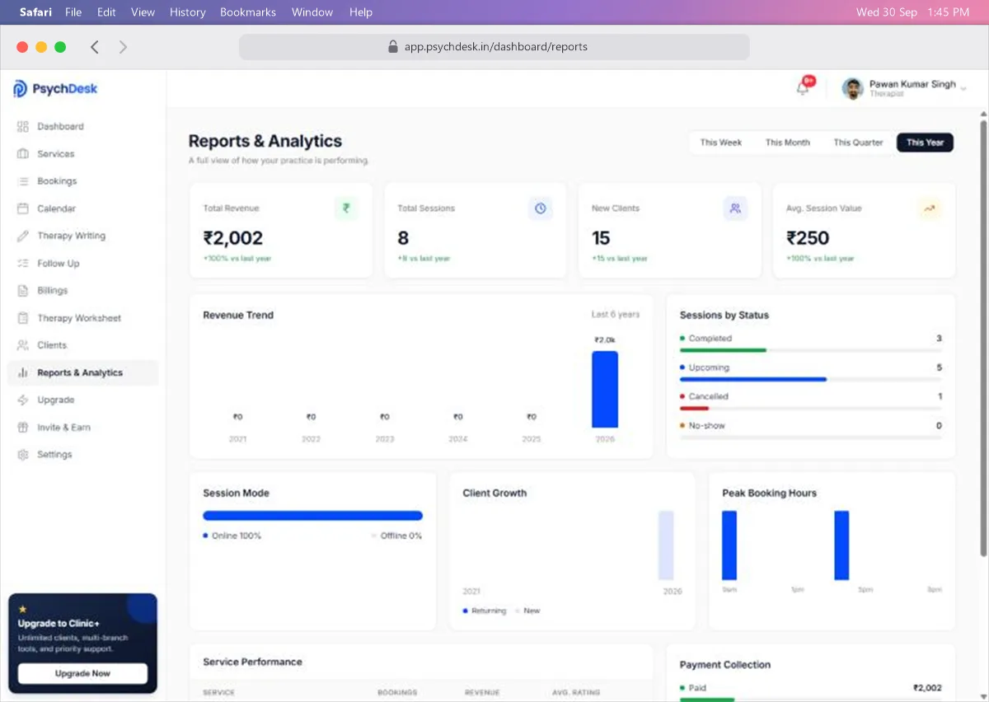The height and width of the screenshot is (702, 989).
Task: Click the Upgrade lightning icon
Action: pyautogui.click(x=22, y=400)
